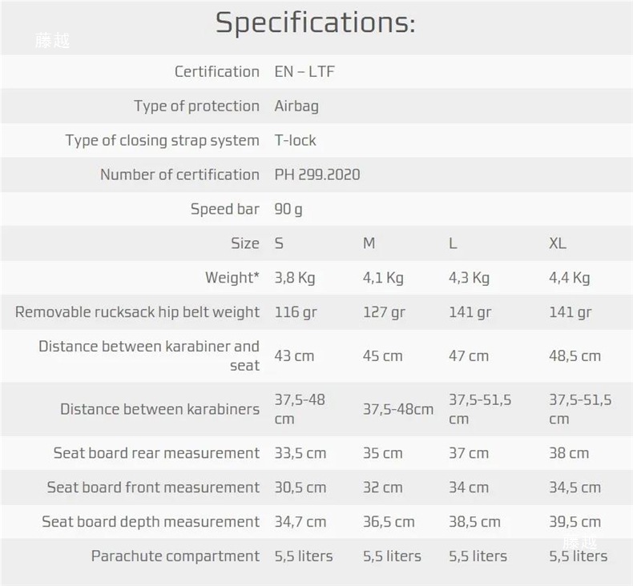
Task: Click the 33,5 cm seat board rear value
Action: click(300, 453)
